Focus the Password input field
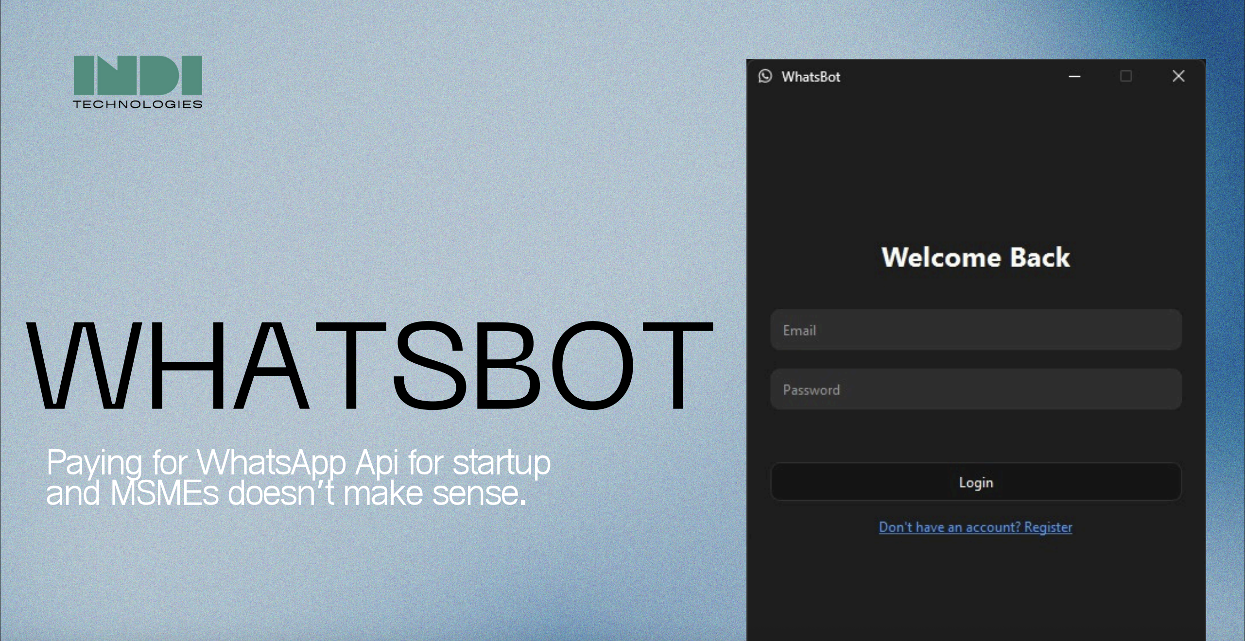 coord(976,389)
